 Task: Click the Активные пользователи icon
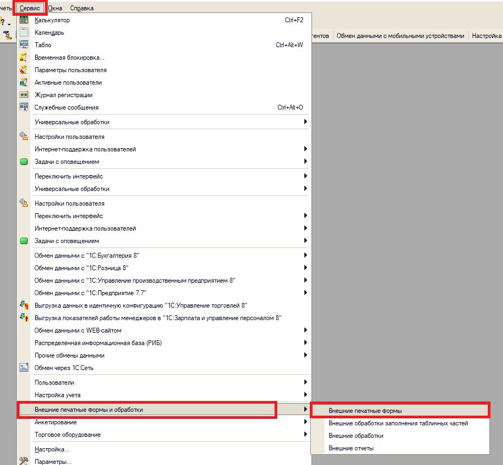pos(24,82)
